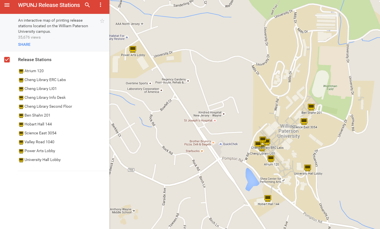The image size is (380, 229).
Task: Click the WPUNJ Release Stations title
Action: [49, 5]
